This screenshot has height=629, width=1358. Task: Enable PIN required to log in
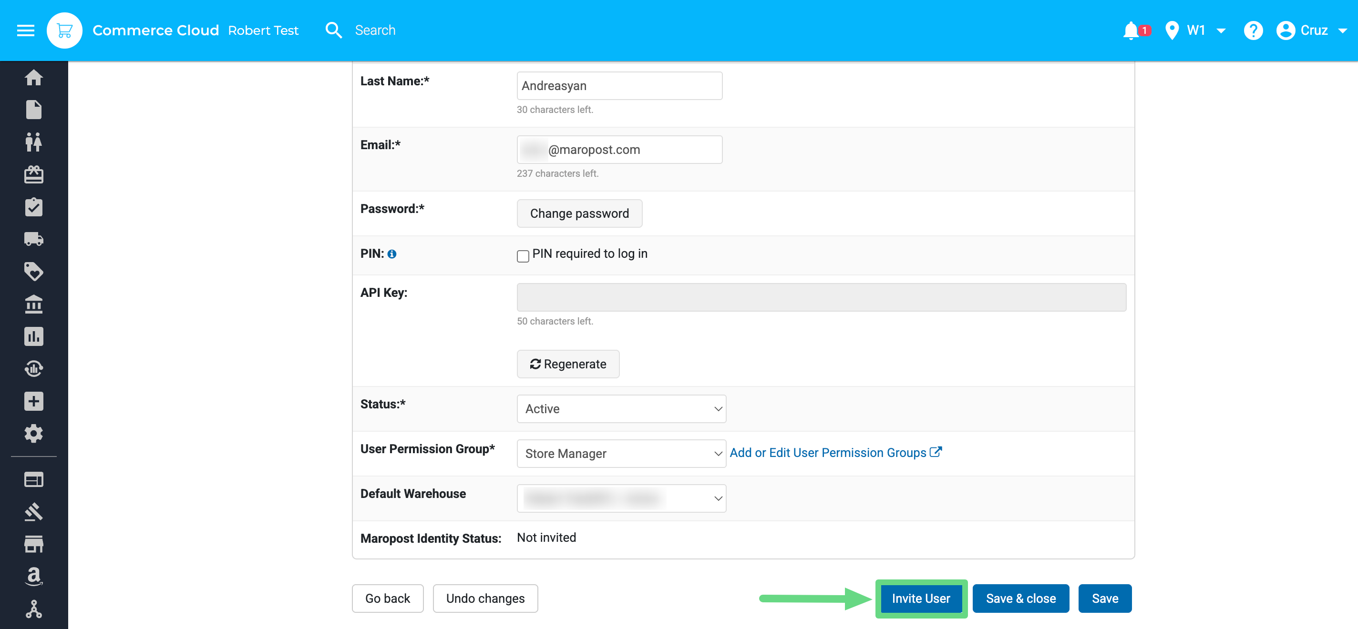point(523,256)
